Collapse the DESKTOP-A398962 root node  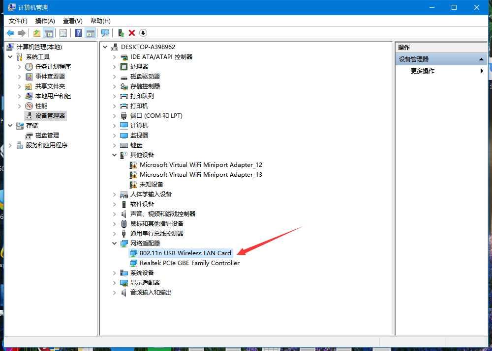[x=105, y=47]
